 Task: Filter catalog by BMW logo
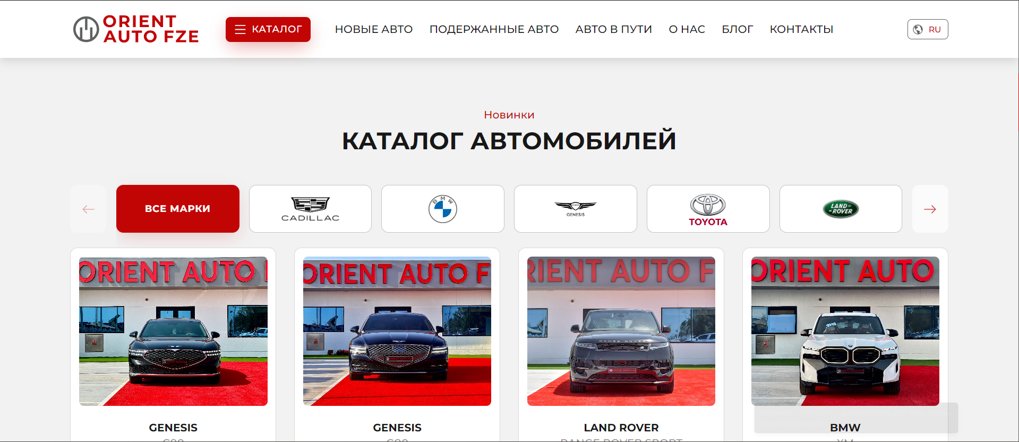pyautogui.click(x=443, y=209)
